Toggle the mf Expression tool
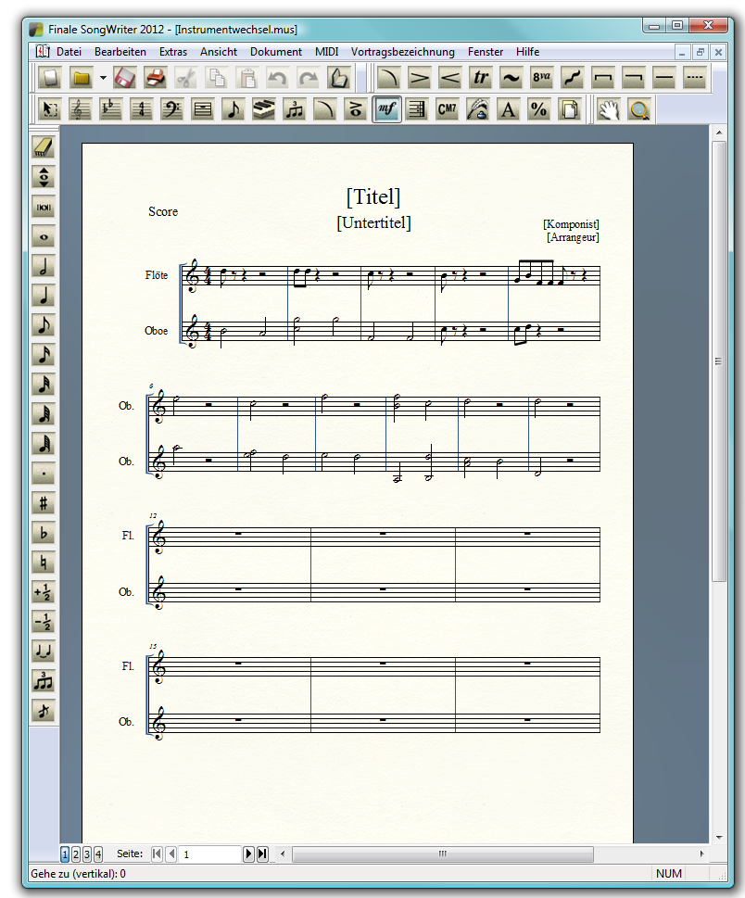 coord(386,108)
